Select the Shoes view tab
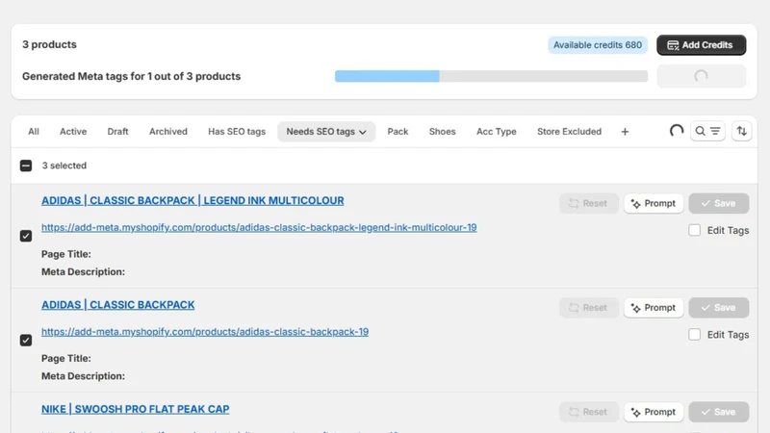 tap(443, 132)
